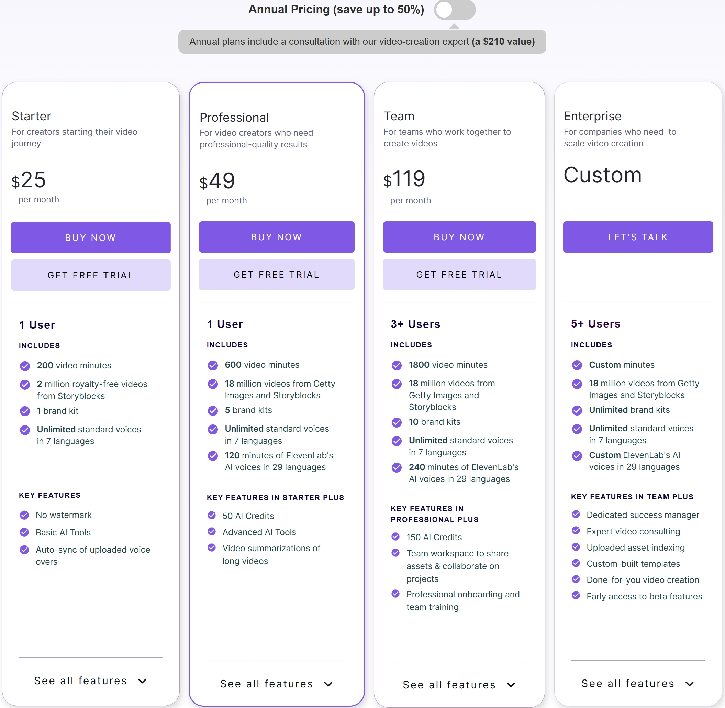
Task: Expand See all features under Professional
Action: pos(276,684)
